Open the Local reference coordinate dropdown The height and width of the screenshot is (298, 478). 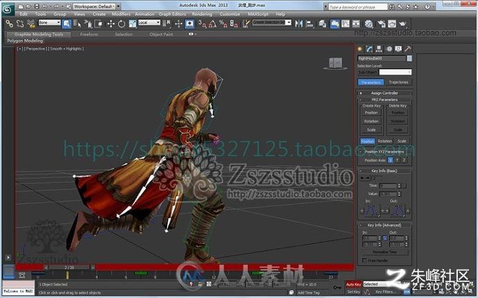(x=149, y=23)
